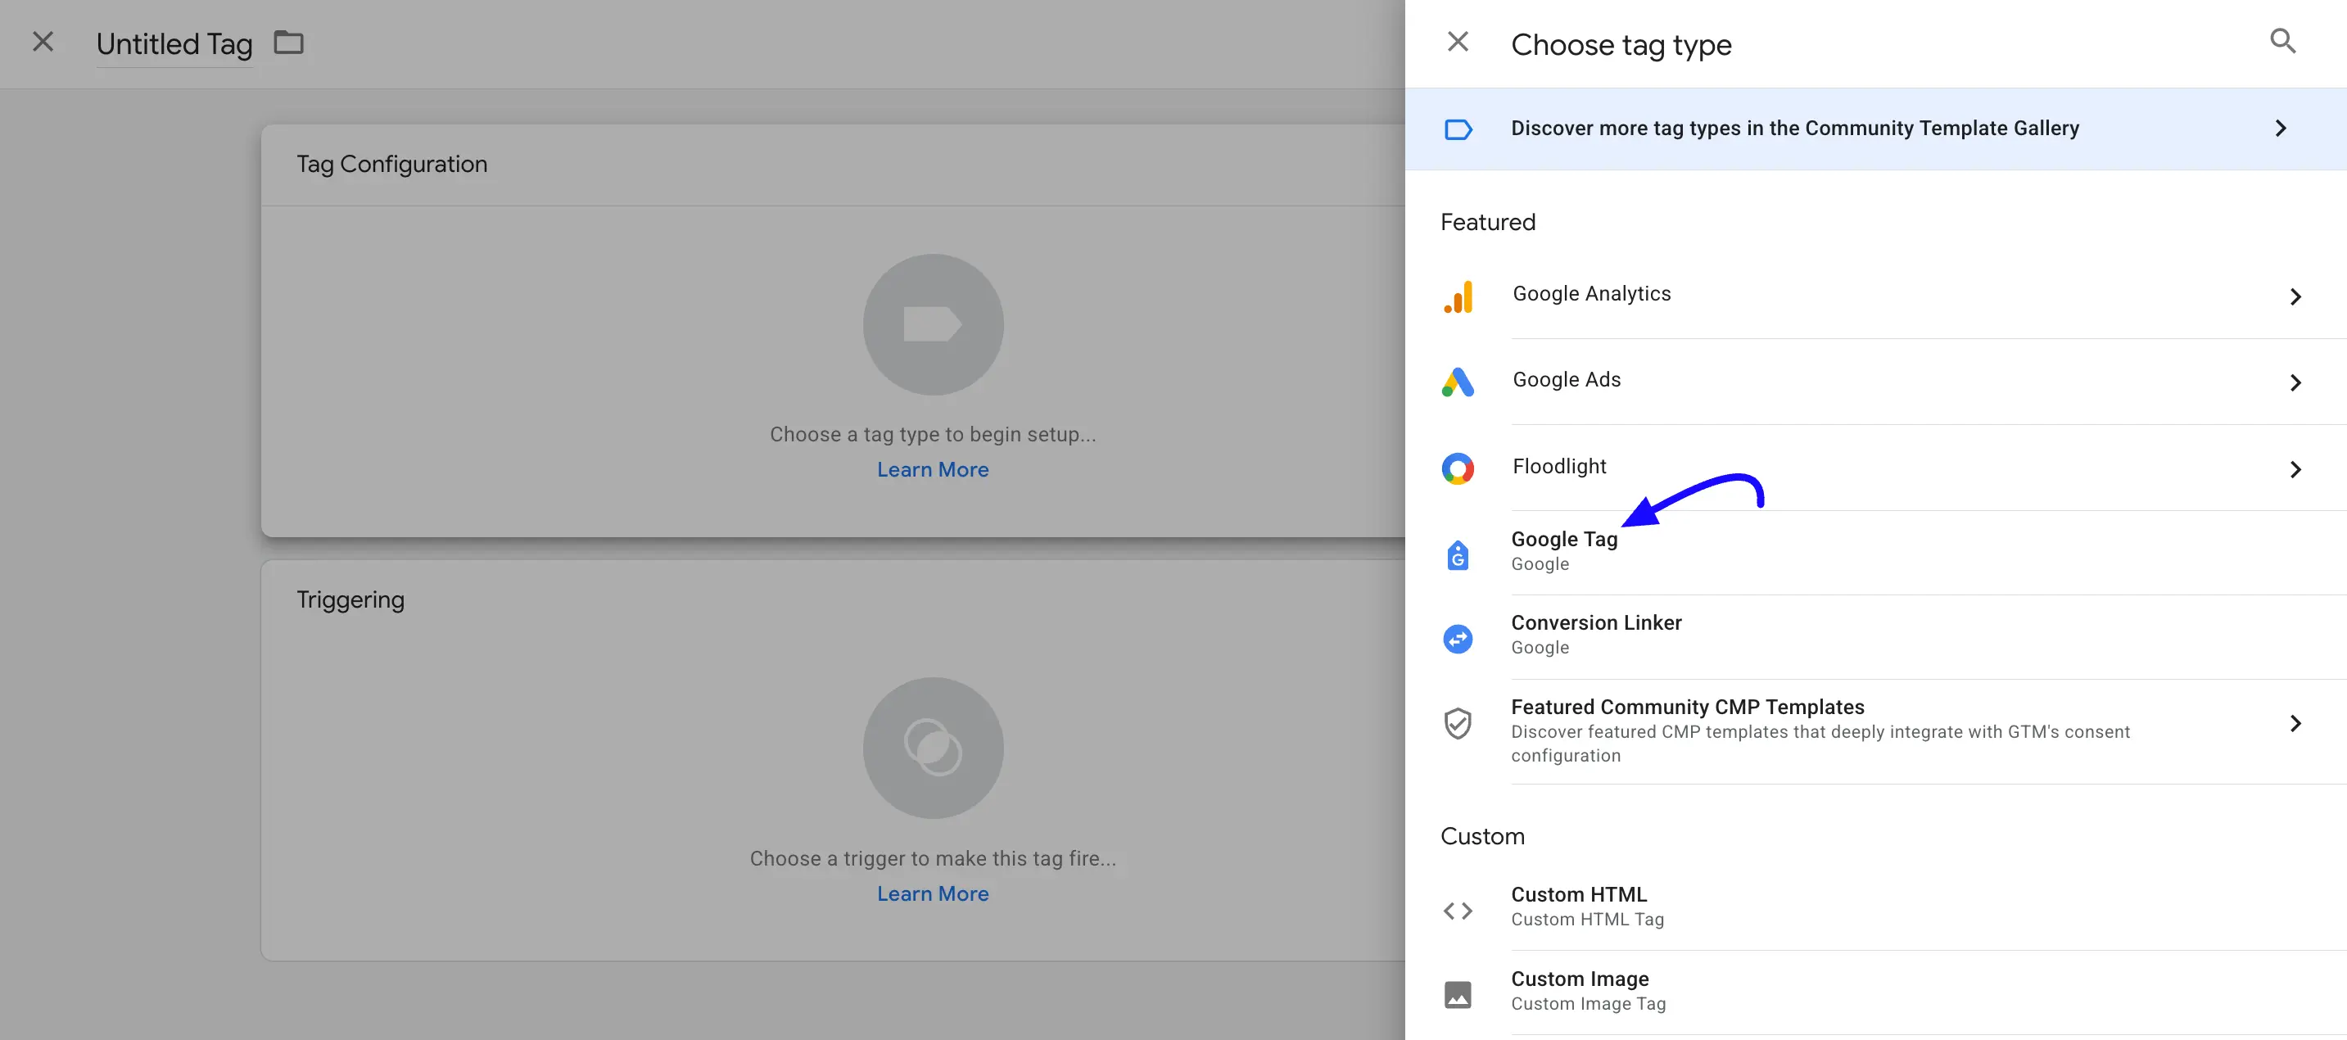Expand the Featured Community CMP Templates chevron

point(2295,723)
